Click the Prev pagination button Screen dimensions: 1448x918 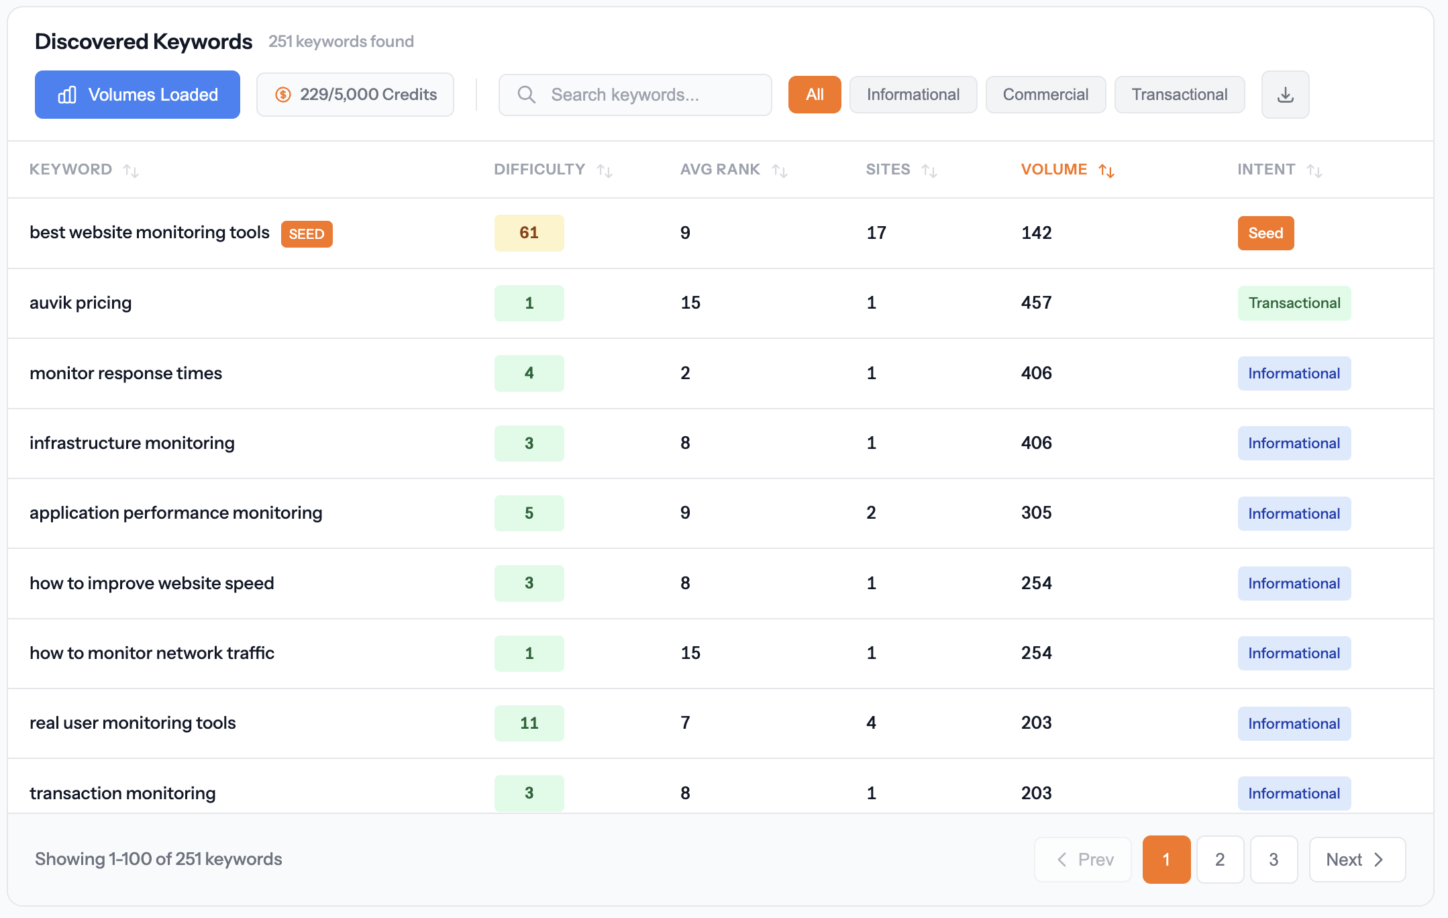tap(1082, 859)
